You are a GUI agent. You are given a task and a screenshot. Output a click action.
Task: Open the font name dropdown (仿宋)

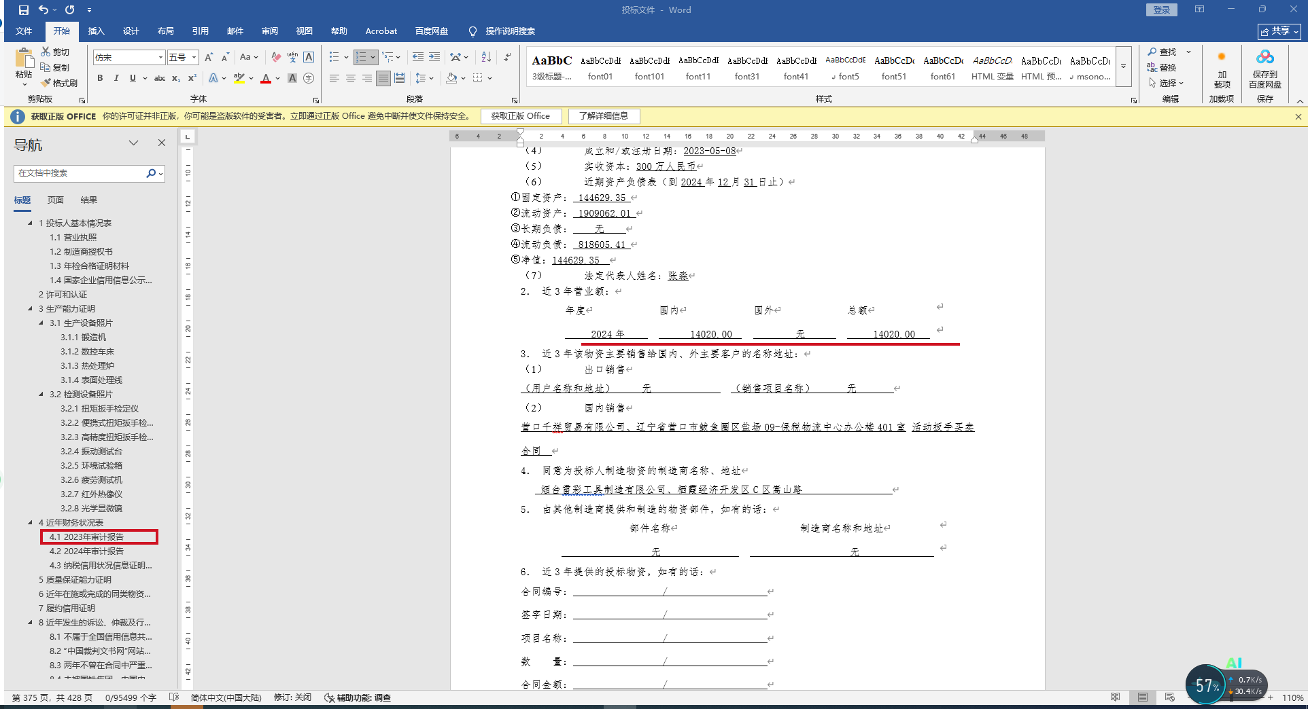pos(160,58)
